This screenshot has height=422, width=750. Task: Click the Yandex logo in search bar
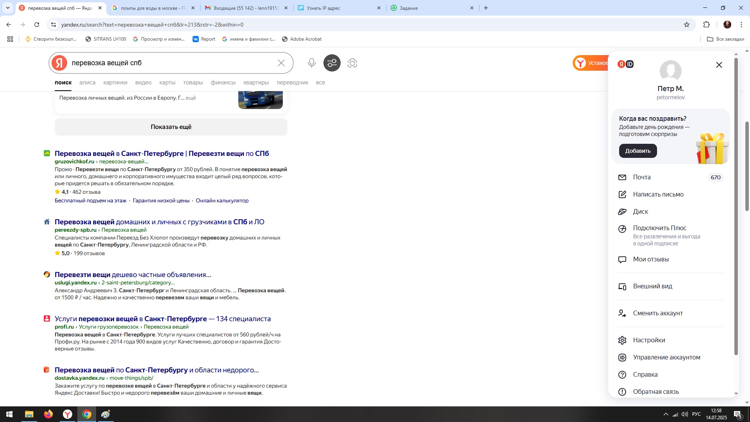tap(59, 63)
